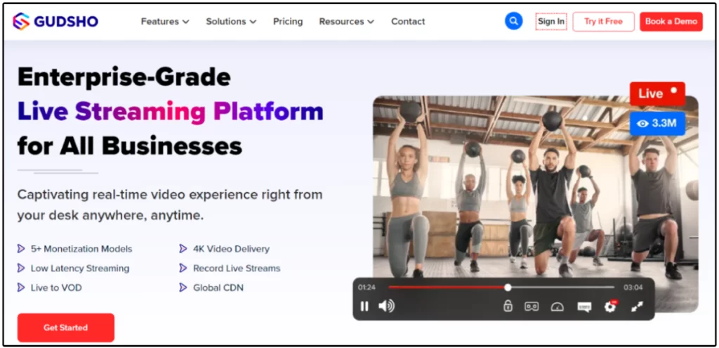Image resolution: width=719 pixels, height=348 pixels.
Task: Click arrow bullet beside 4K Video Delivery
Action: (x=183, y=249)
